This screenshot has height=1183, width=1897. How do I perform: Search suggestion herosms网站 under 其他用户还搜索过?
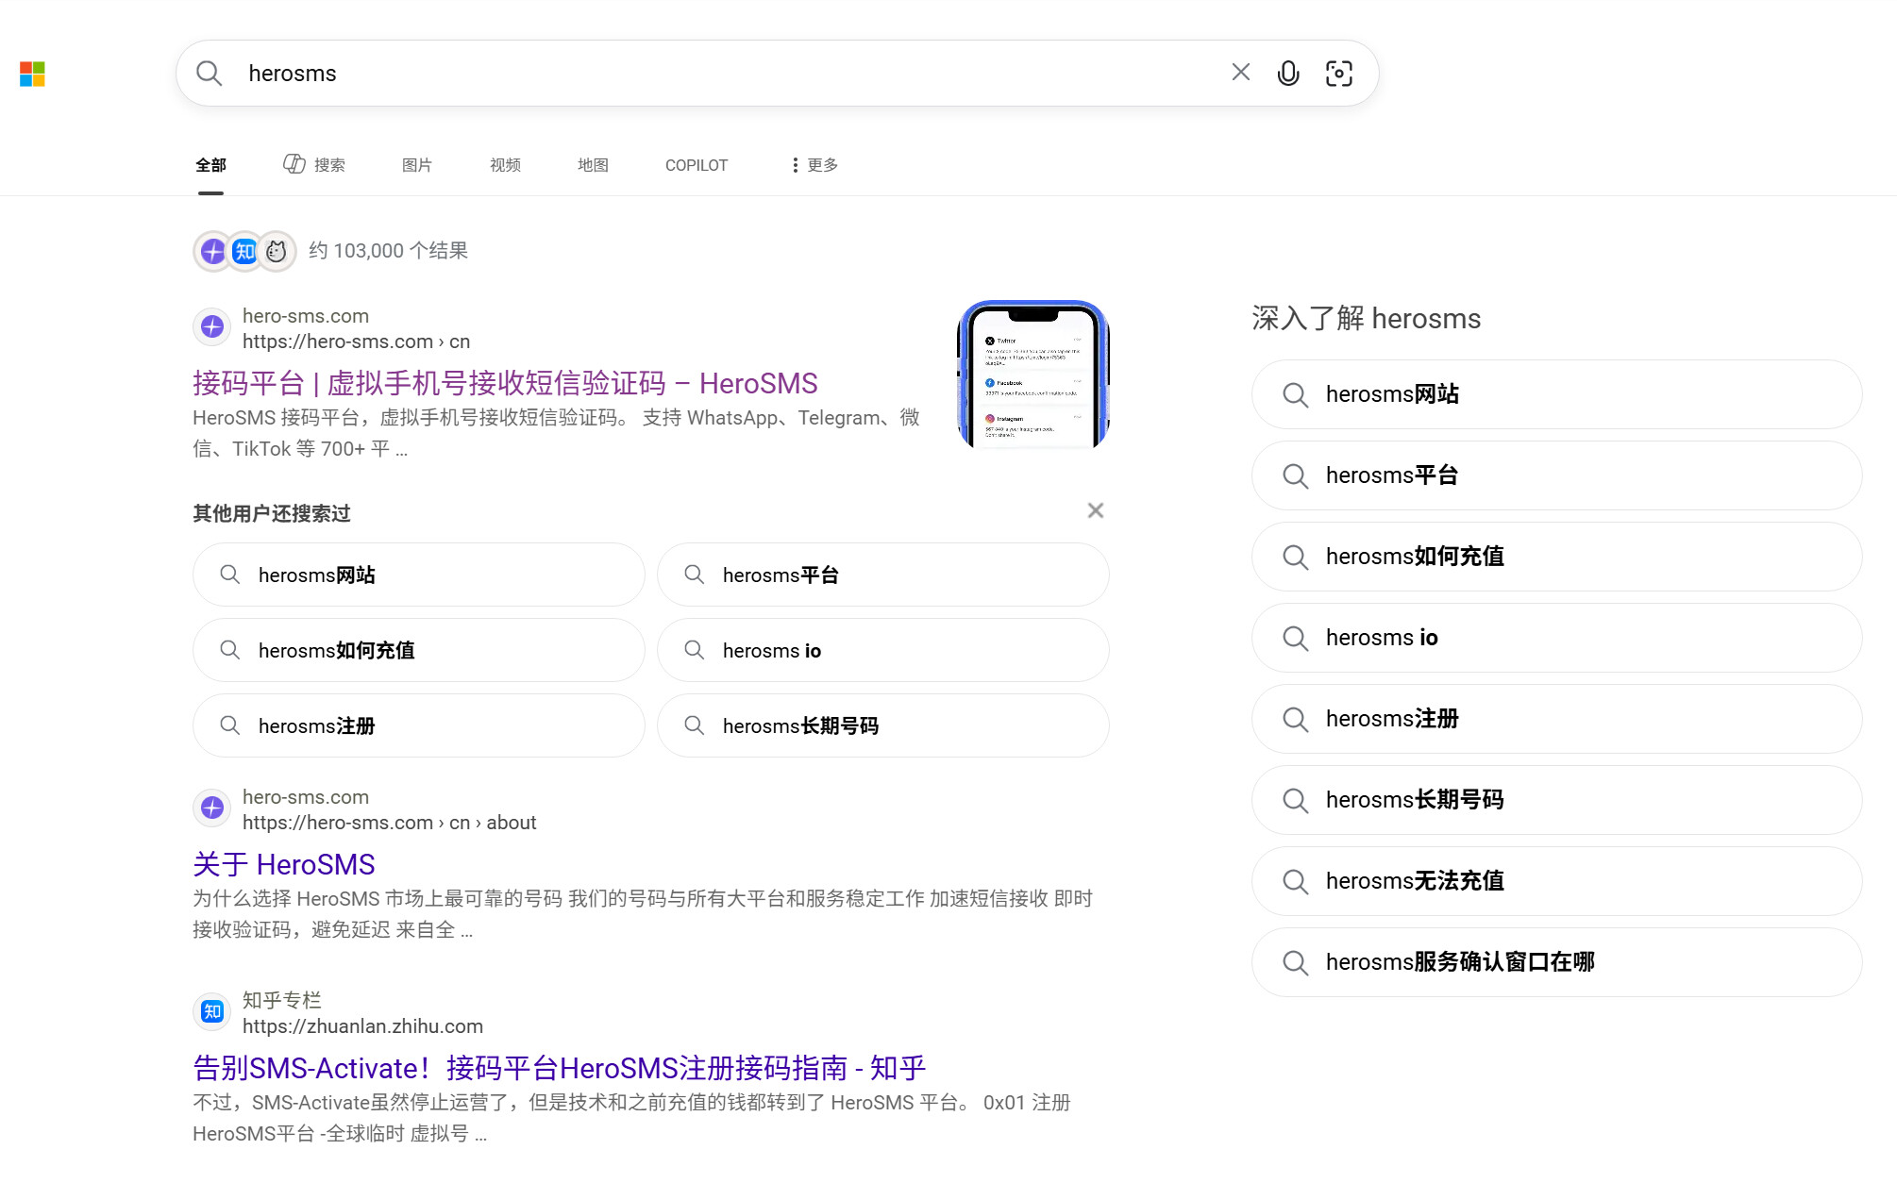[419, 575]
